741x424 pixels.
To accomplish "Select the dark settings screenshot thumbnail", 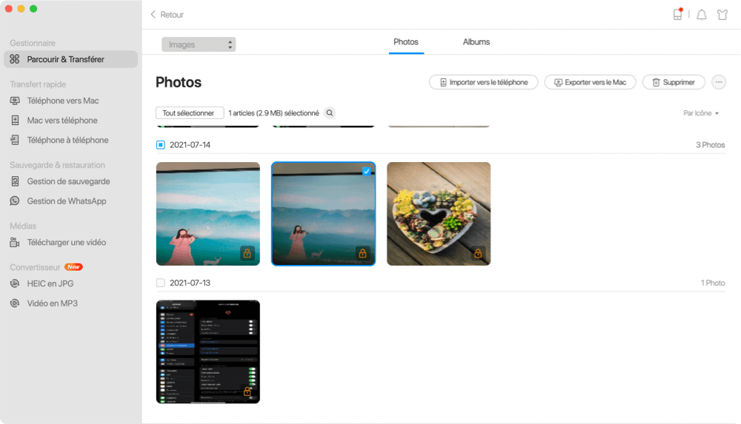I will coord(208,351).
